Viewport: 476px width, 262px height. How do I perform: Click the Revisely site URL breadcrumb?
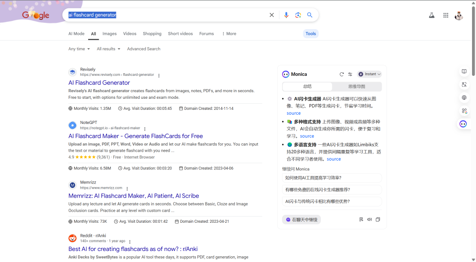click(x=117, y=75)
